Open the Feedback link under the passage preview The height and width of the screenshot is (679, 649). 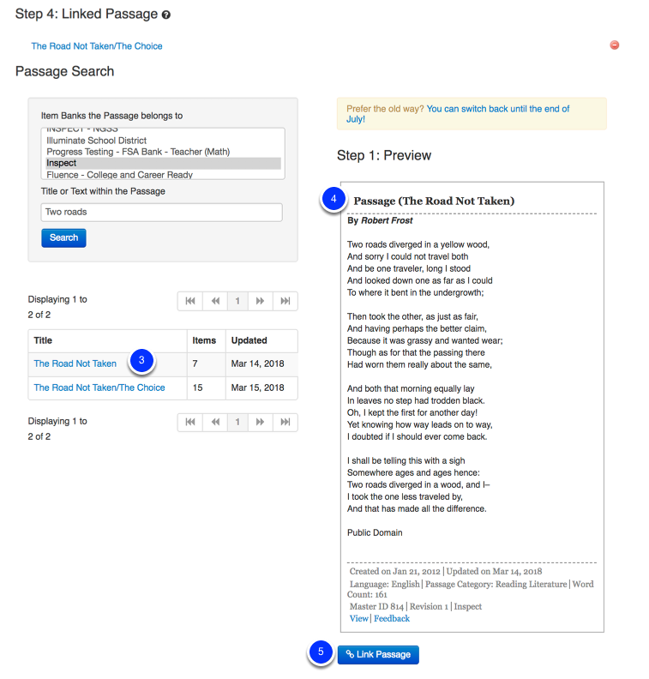pos(392,619)
